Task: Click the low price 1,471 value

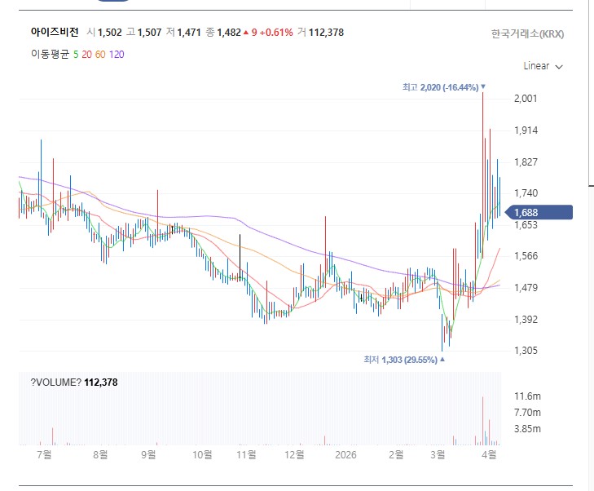Action: tap(189, 33)
